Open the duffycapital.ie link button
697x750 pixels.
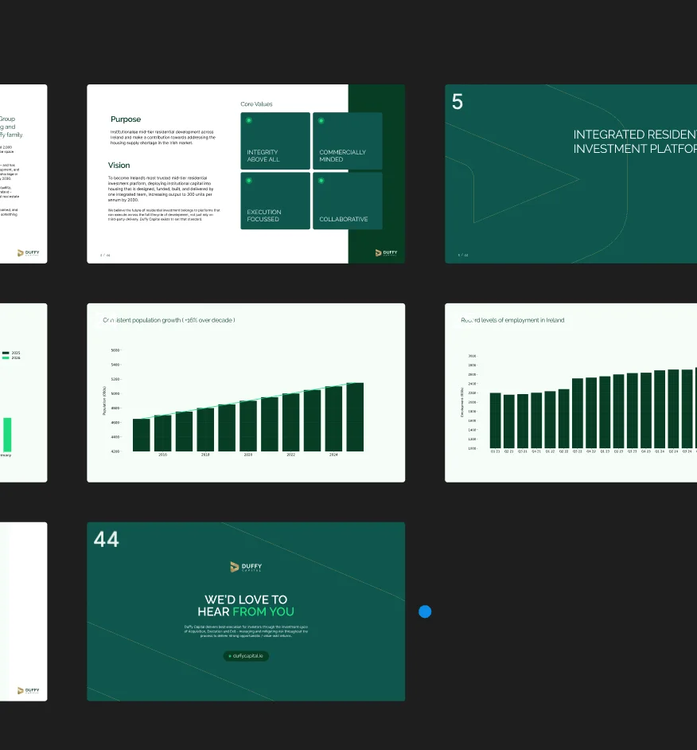[246, 656]
